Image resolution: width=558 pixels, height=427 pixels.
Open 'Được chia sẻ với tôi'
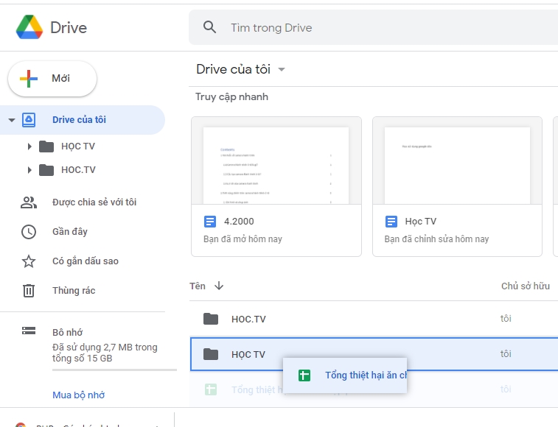94,202
